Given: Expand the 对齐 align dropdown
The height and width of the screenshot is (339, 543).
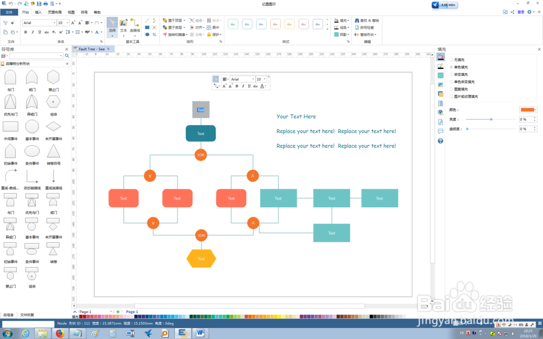Looking at the screenshot, I should 204,28.
